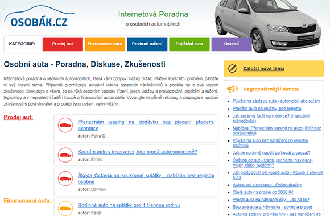Viewport: 330px width, 216px height.
Task: Open the Financování auta category tab
Action: [x=105, y=44]
